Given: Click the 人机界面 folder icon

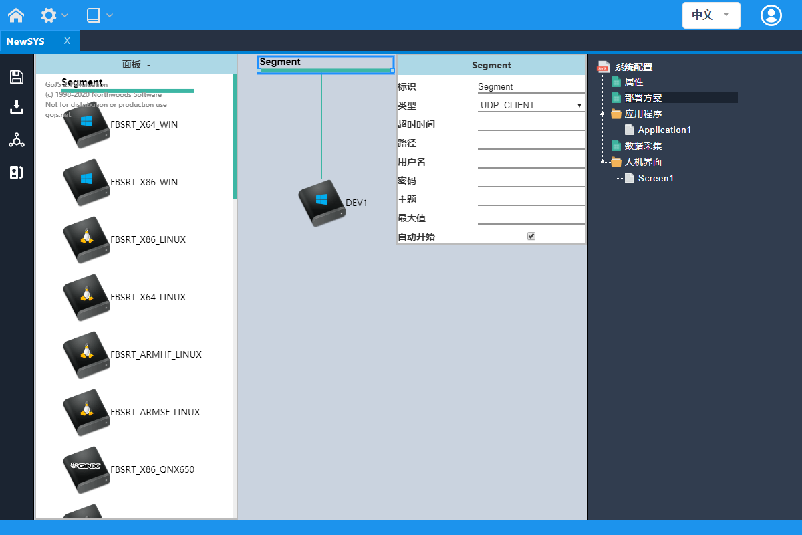Looking at the screenshot, I should pos(616,162).
